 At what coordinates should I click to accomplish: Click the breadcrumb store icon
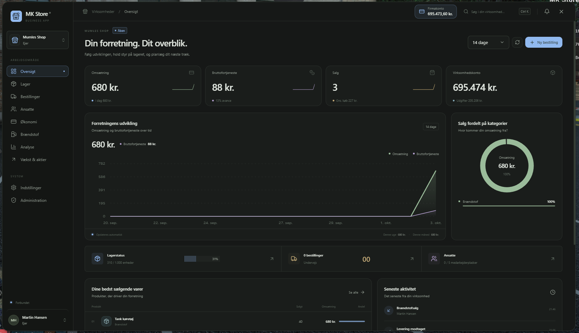[x=85, y=12]
